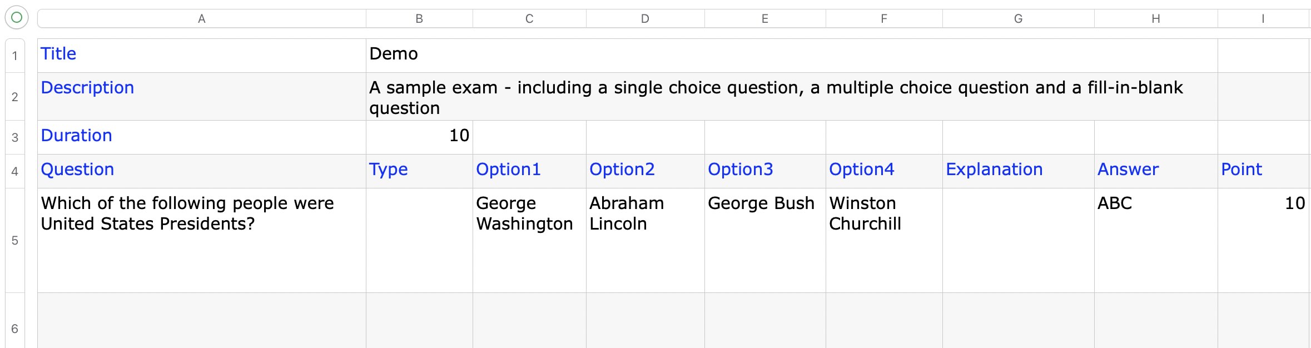The height and width of the screenshot is (348, 1311).
Task: Select the United States Presidents question cell
Action: click(x=201, y=240)
